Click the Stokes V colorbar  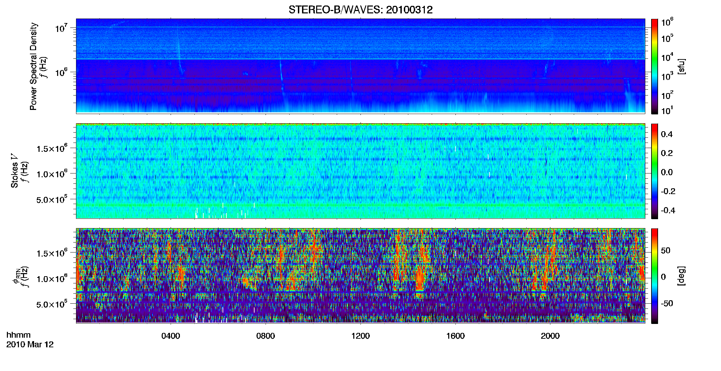click(655, 171)
